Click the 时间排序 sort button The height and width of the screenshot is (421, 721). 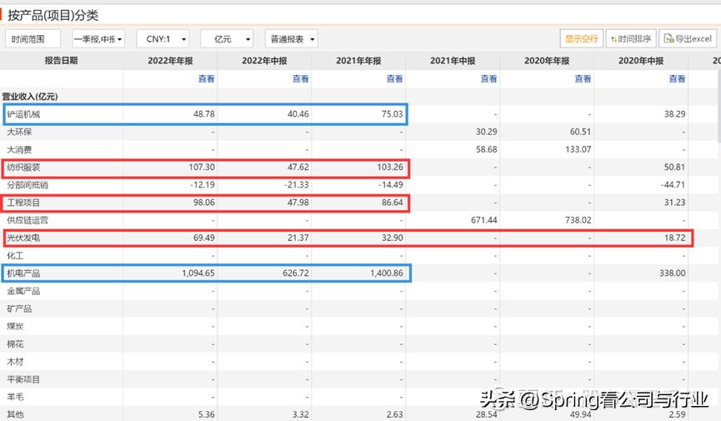pyautogui.click(x=631, y=38)
